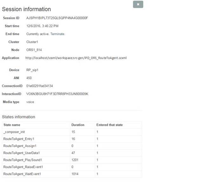
Task: Click the ORS1_814 node value
Action: (33, 50)
